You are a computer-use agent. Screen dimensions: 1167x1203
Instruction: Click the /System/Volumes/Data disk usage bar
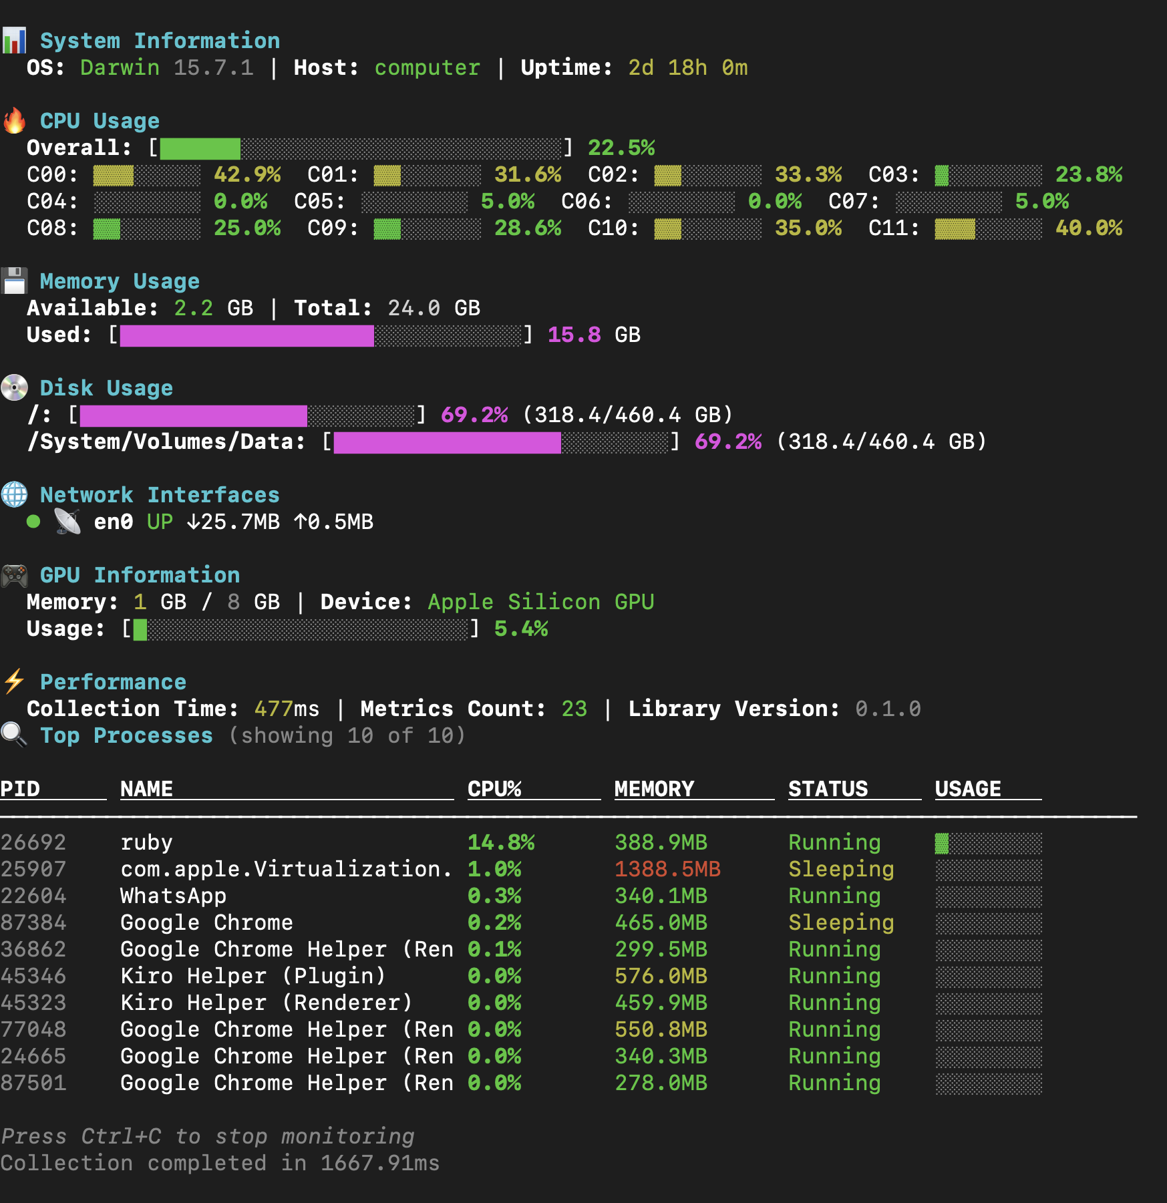[x=501, y=442]
